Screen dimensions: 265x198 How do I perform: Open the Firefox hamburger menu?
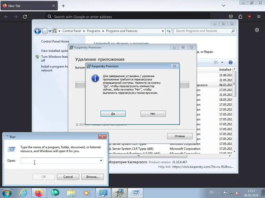point(259,16)
